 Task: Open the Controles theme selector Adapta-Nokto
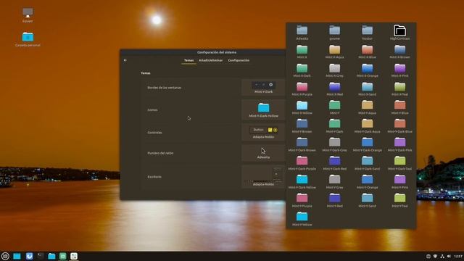[x=263, y=132]
